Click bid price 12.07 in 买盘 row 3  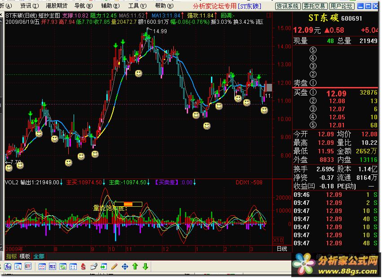(x=337, y=109)
